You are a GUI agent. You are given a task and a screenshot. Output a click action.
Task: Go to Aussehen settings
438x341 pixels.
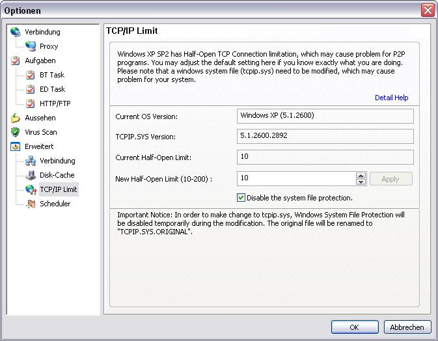40,118
